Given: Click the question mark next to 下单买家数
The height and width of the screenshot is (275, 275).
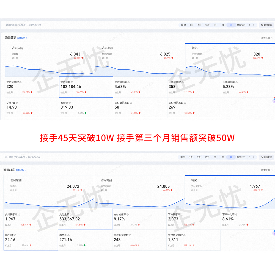Looking at the screenshot, I should [x=182, y=81].
